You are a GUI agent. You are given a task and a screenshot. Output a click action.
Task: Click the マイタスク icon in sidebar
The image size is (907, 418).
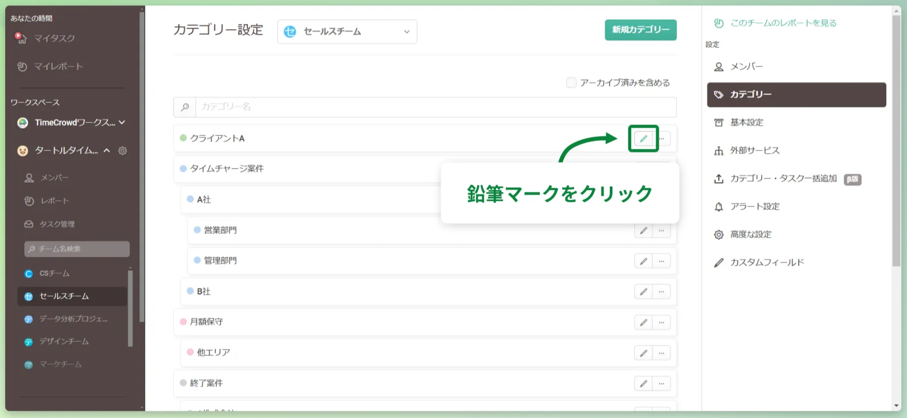(21, 38)
